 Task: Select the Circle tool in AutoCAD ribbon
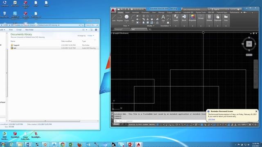(x=126, y=18)
